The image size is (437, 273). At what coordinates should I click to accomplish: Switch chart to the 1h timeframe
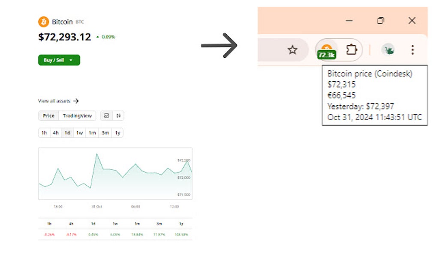tap(43, 133)
